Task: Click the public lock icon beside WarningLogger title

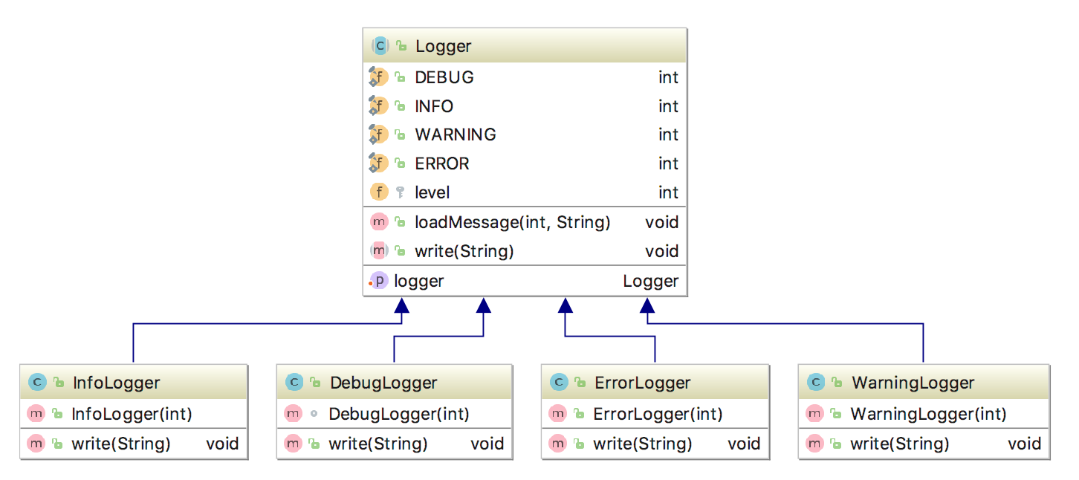Action: [837, 383]
